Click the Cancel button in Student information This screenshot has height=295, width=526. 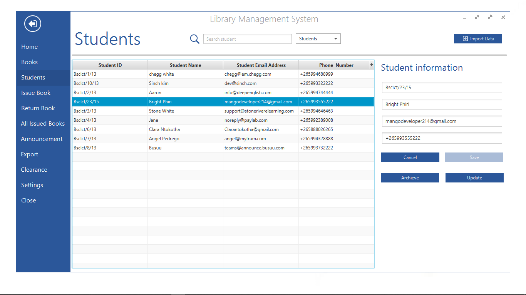point(410,157)
